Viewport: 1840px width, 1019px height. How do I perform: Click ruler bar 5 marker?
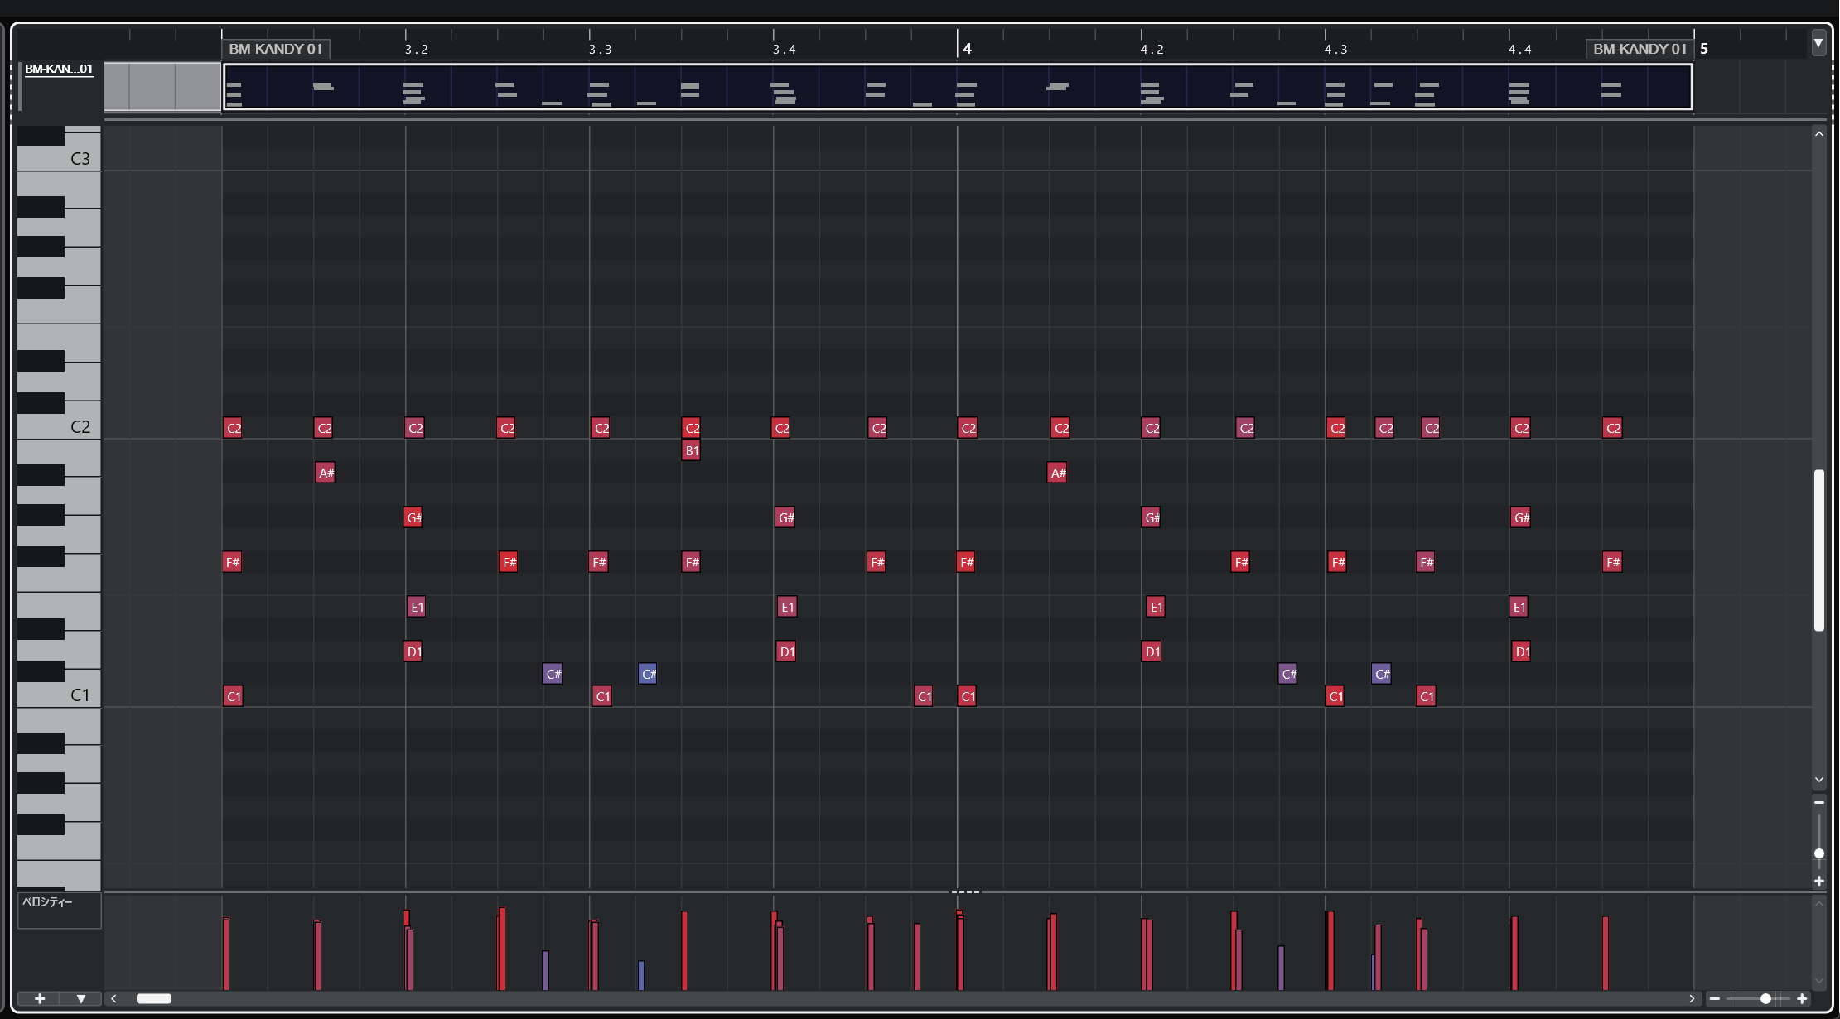pyautogui.click(x=1704, y=49)
